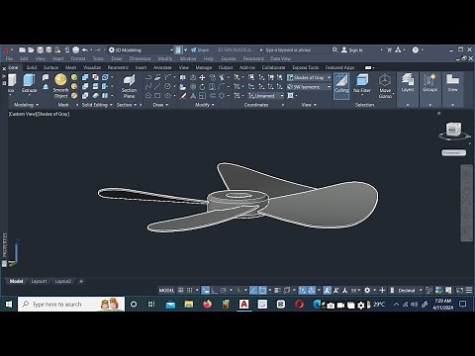Image resolution: width=475 pixels, height=356 pixels.
Task: Click the Share icon button
Action: pos(200,49)
